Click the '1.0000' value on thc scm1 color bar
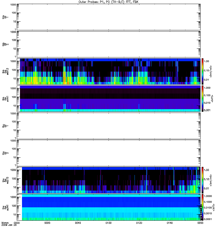 pos(208,196)
